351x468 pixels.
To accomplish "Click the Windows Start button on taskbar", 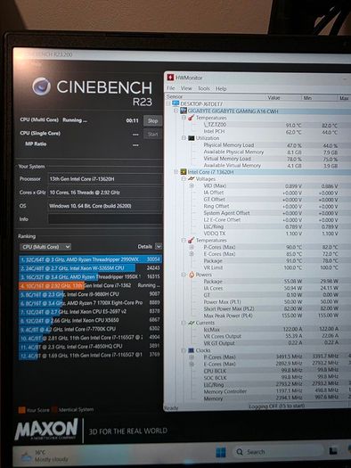I will coord(221,453).
